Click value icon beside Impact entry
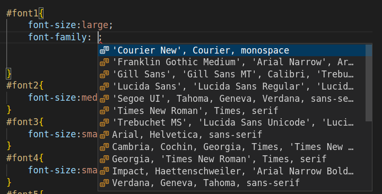 [x=105, y=171]
